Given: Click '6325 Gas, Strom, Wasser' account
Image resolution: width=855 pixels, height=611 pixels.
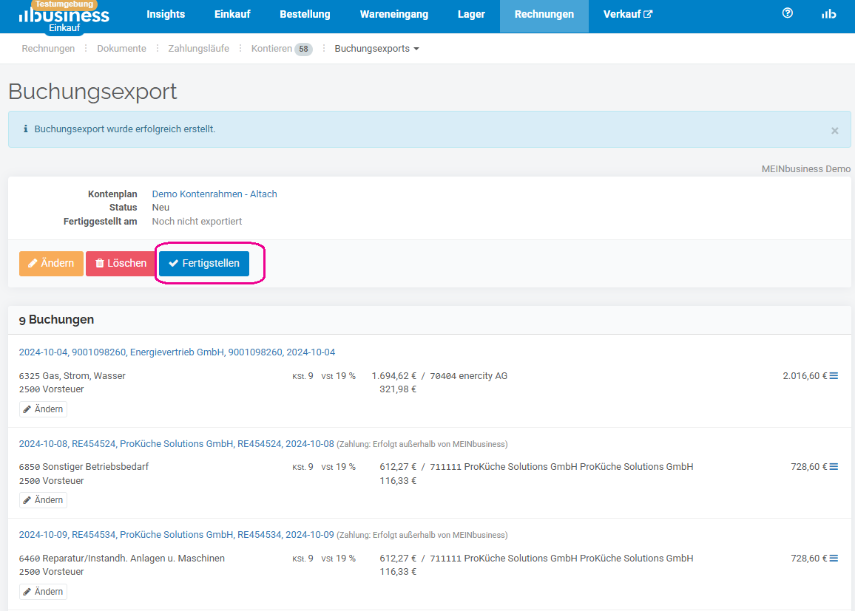Looking at the screenshot, I should coord(72,376).
